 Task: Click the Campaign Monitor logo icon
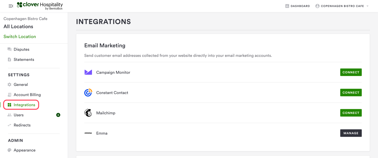click(x=88, y=72)
